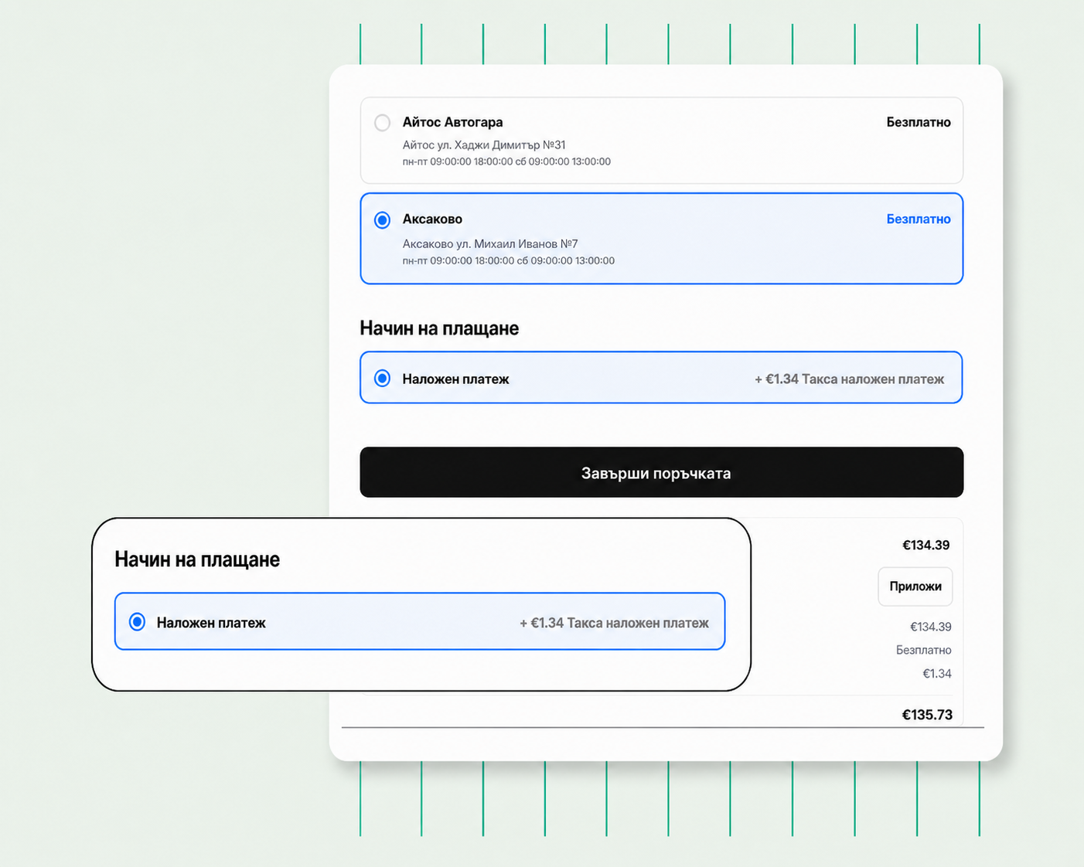Select the Айтос Автогара radio button
This screenshot has width=1084, height=867.
[382, 123]
